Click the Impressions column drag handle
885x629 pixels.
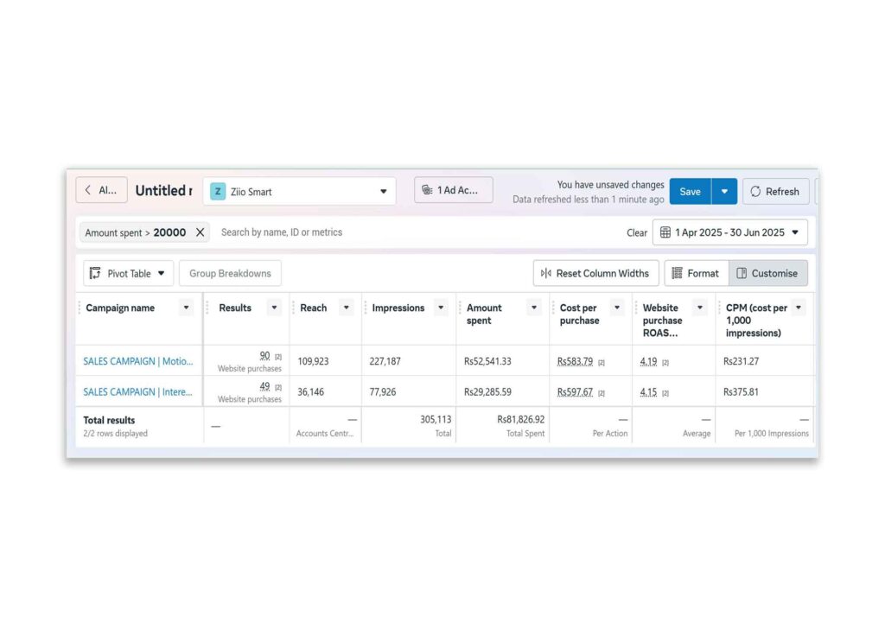(366, 308)
